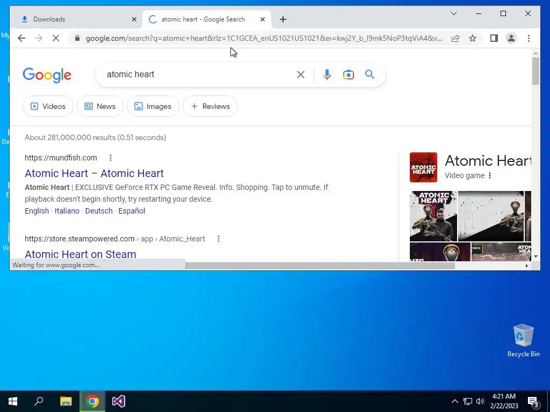
Task: Open the Italiano sitelink
Action: pyautogui.click(x=67, y=210)
